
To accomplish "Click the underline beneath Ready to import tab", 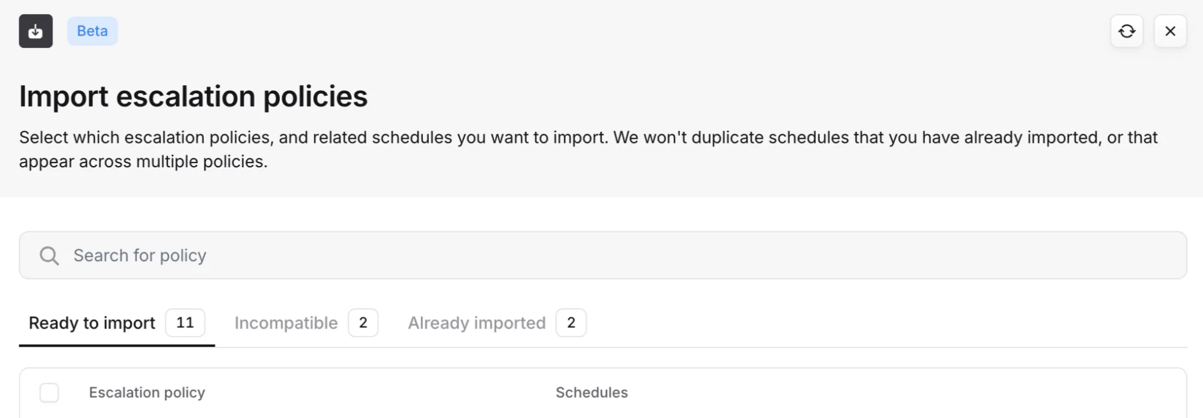I will coord(117,346).
